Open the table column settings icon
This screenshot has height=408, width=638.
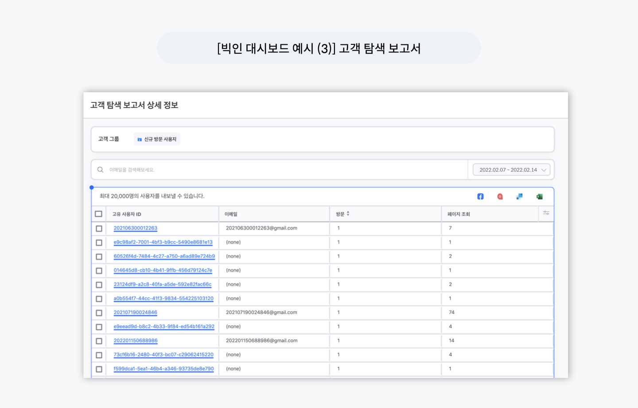click(x=546, y=213)
